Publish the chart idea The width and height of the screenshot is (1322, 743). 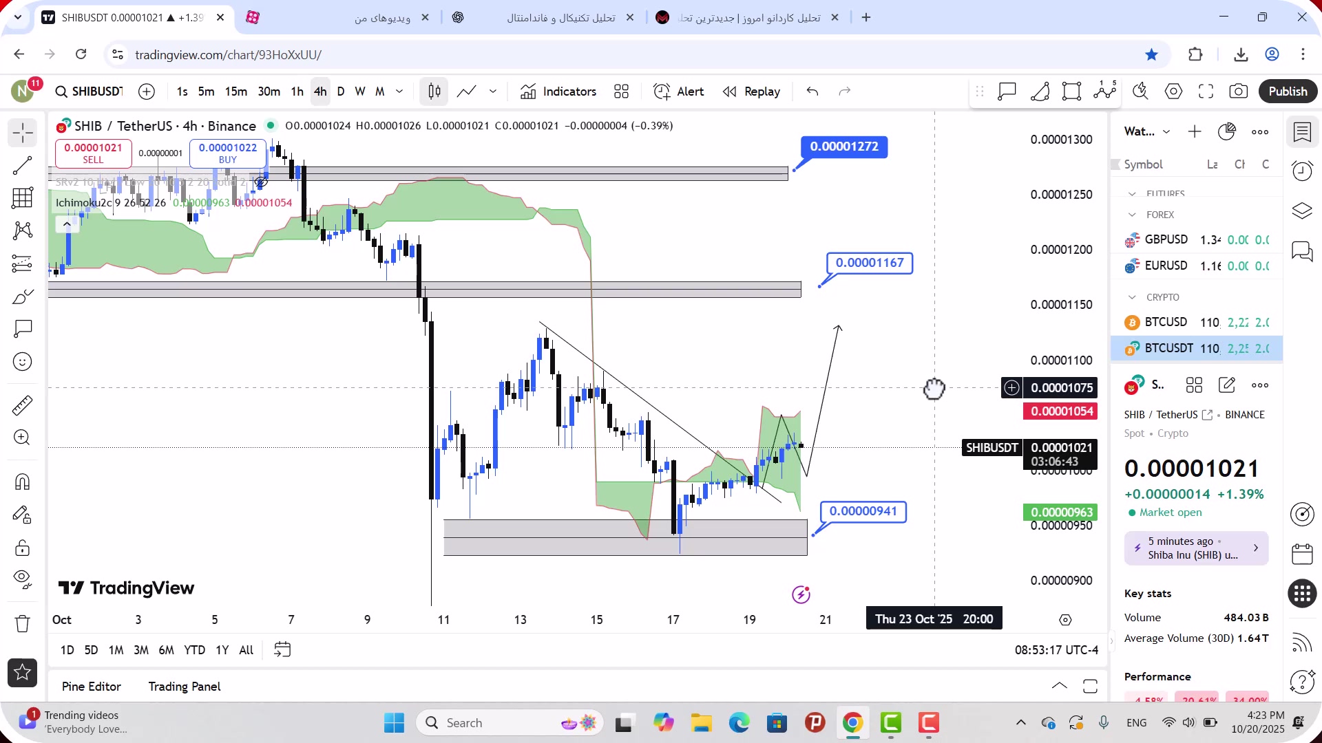point(1288,91)
